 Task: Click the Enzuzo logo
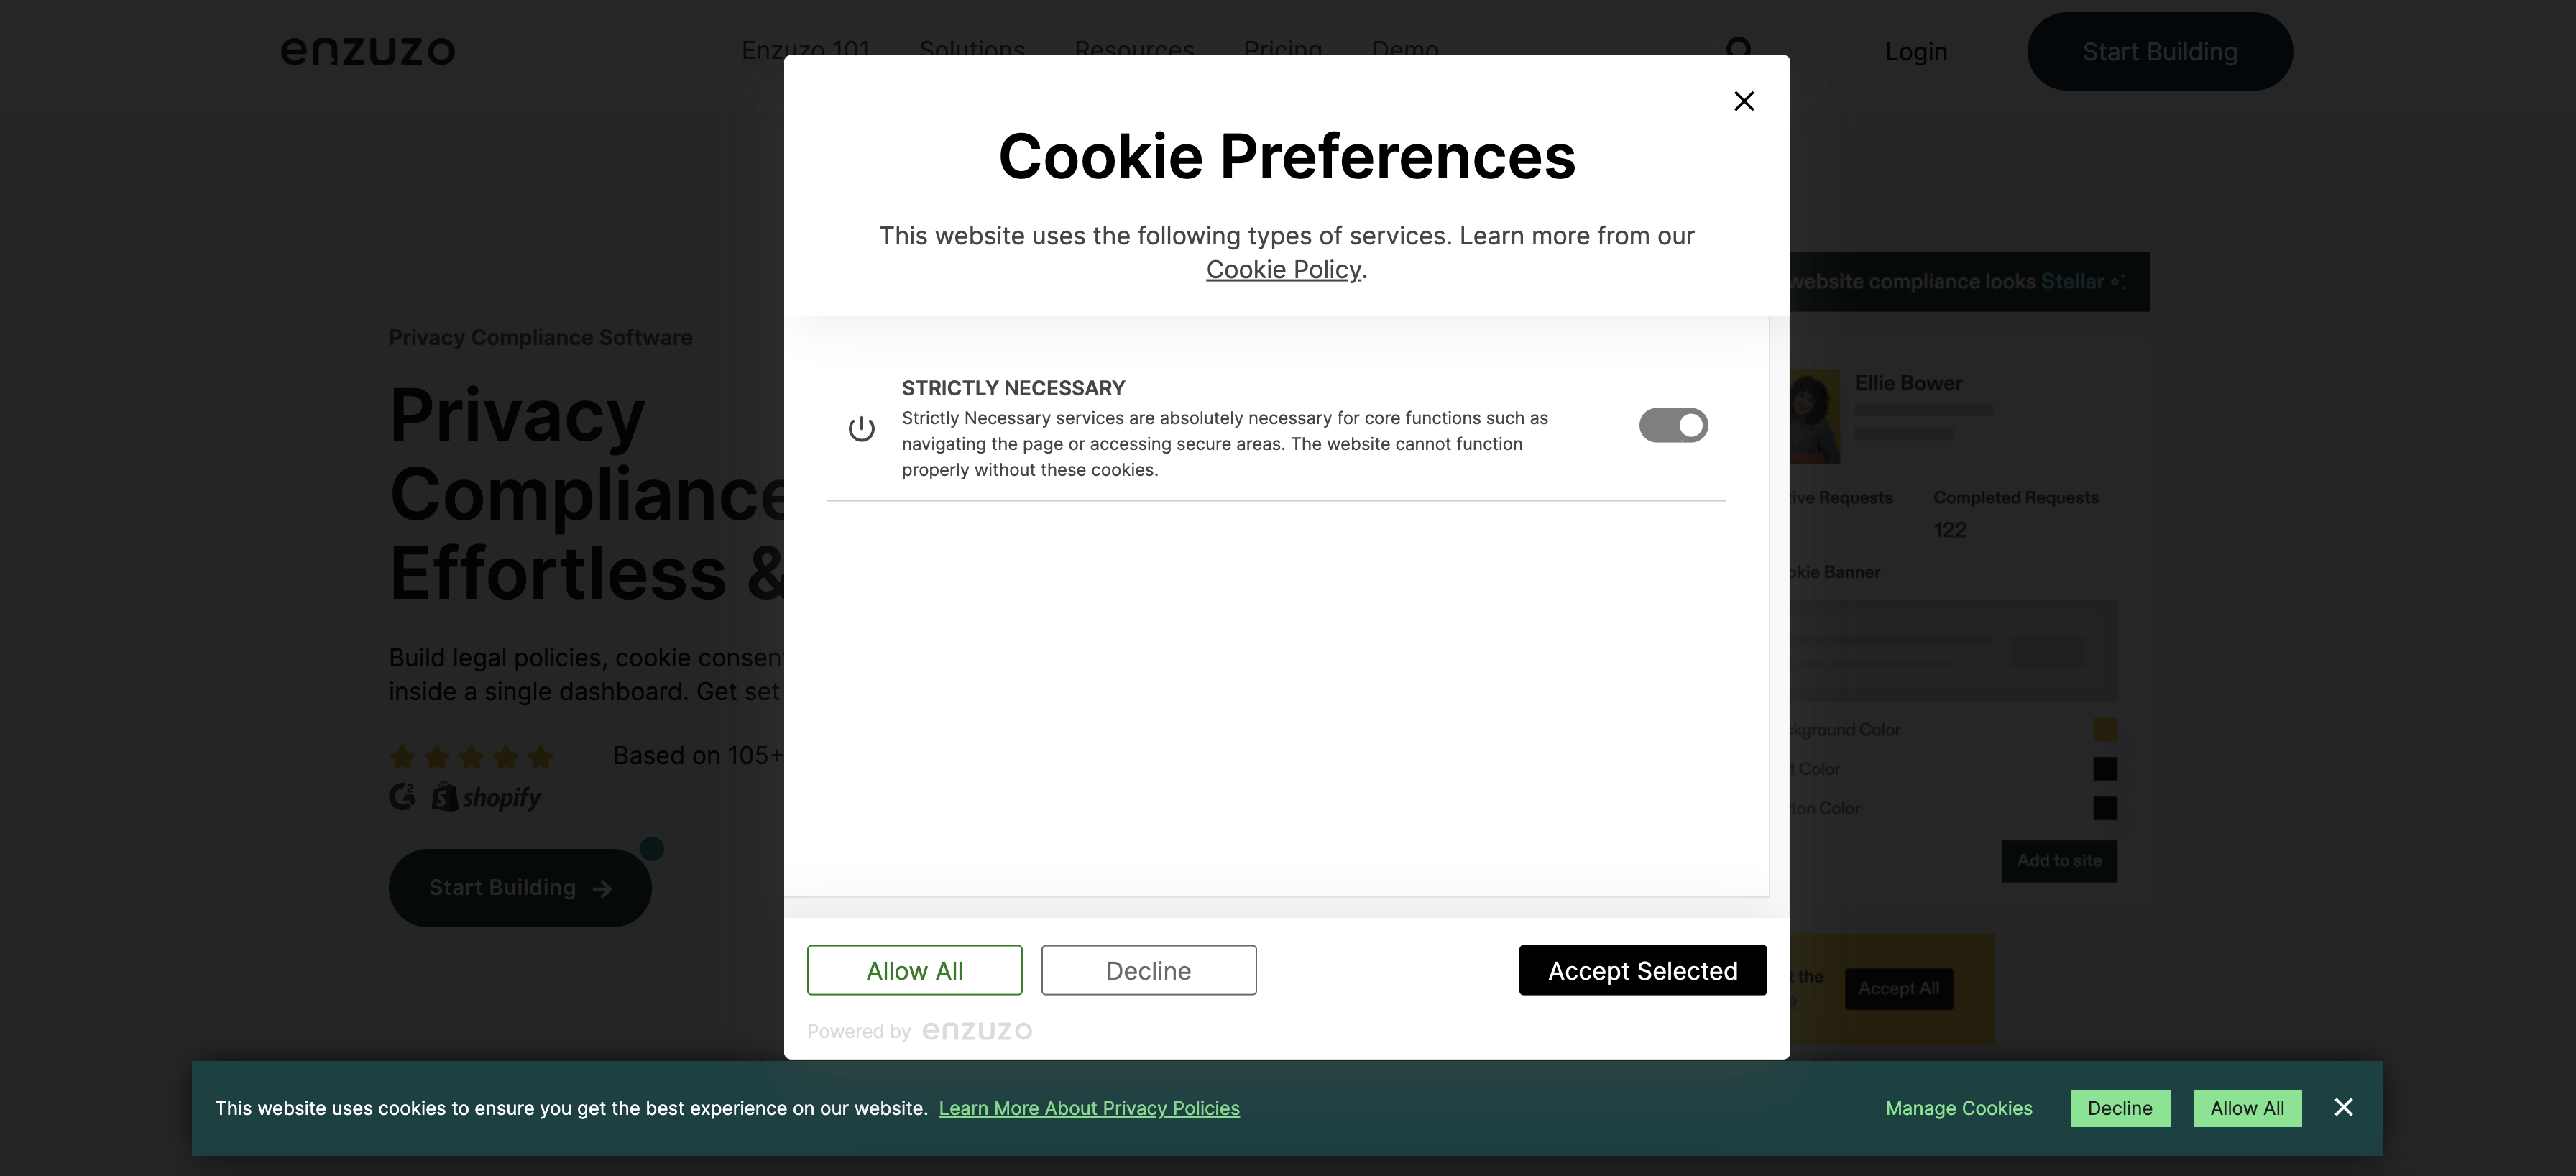367,51
